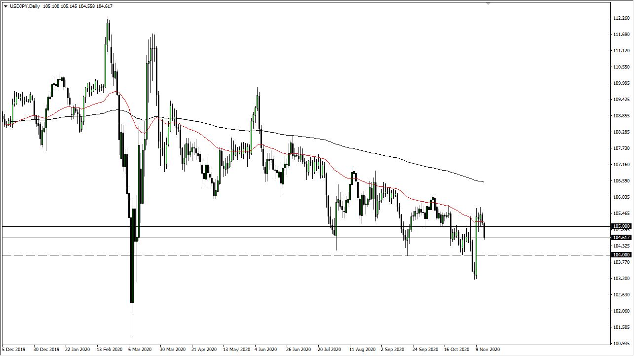Viewport: 634px width, 356px height.
Task: Click the 104.000 price marker label
Action: (x=621, y=254)
